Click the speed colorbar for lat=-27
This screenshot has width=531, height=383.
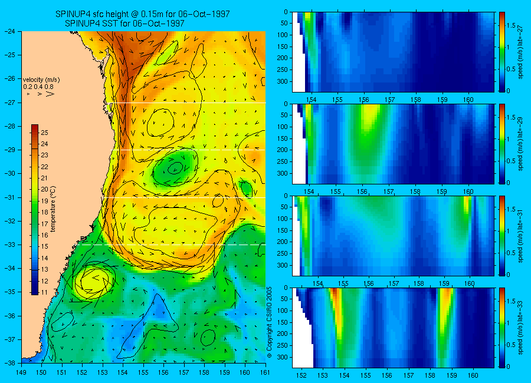[x=501, y=52]
